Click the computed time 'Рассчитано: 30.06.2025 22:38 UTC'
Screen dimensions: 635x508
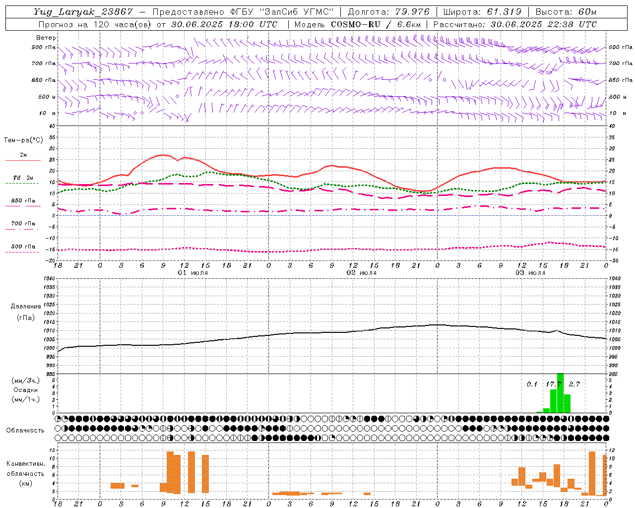pyautogui.click(x=515, y=24)
